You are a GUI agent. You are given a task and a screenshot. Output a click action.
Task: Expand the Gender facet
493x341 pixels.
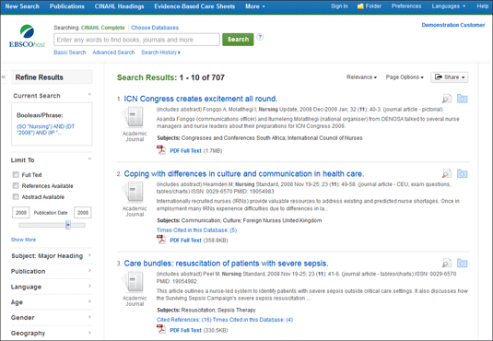52,317
